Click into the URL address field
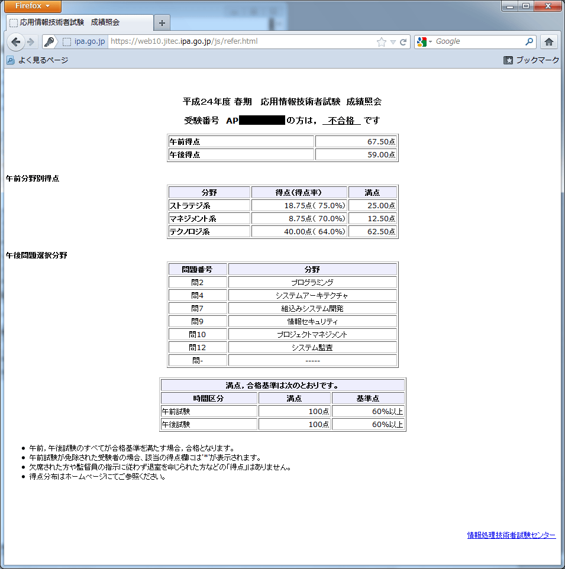 point(237,42)
